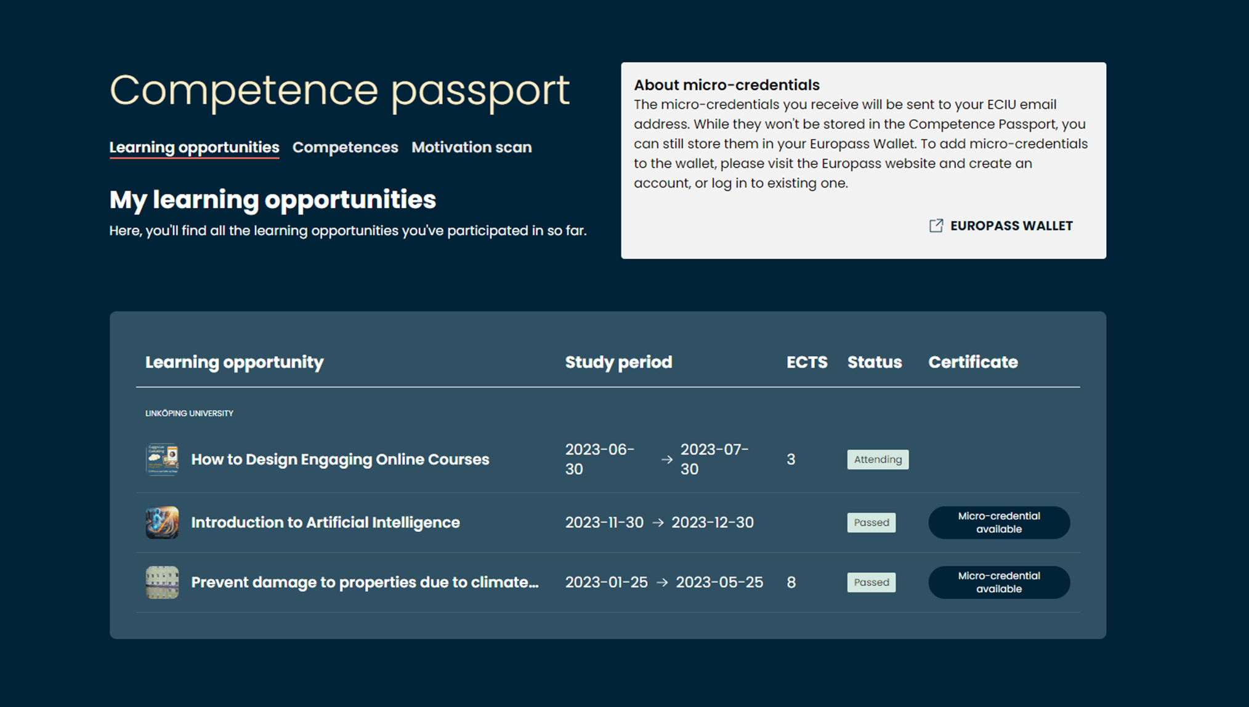The height and width of the screenshot is (707, 1249).
Task: Click Micro-credential available for climate course
Action: click(998, 582)
